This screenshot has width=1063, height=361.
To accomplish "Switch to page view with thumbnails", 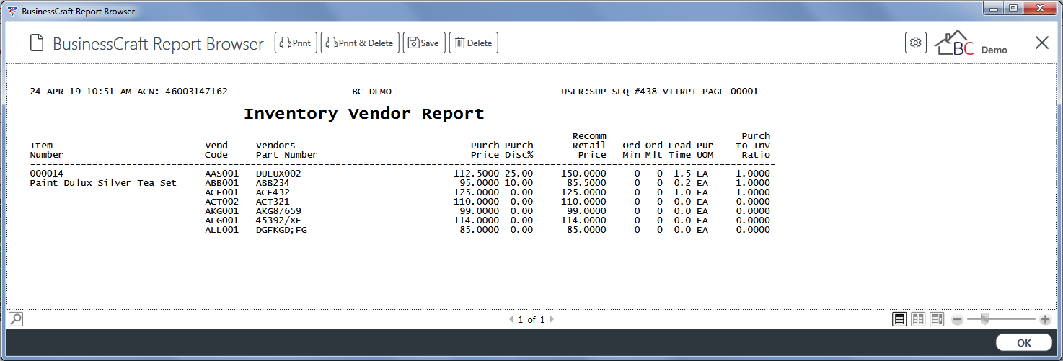I will [937, 319].
